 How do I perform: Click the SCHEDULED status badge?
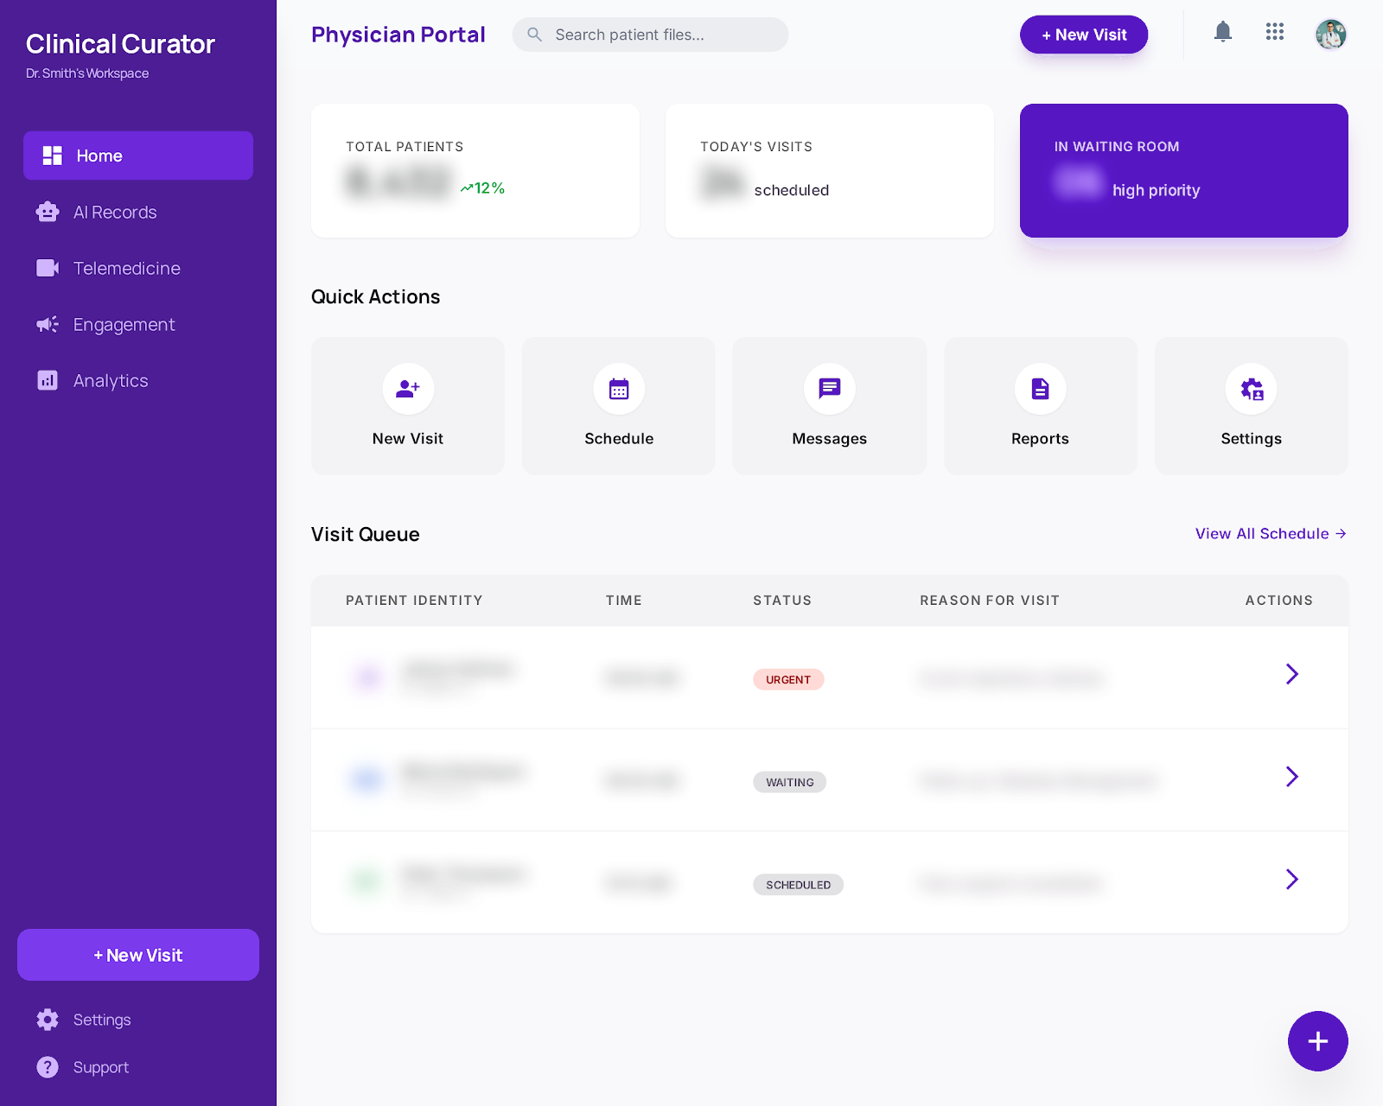pos(798,885)
